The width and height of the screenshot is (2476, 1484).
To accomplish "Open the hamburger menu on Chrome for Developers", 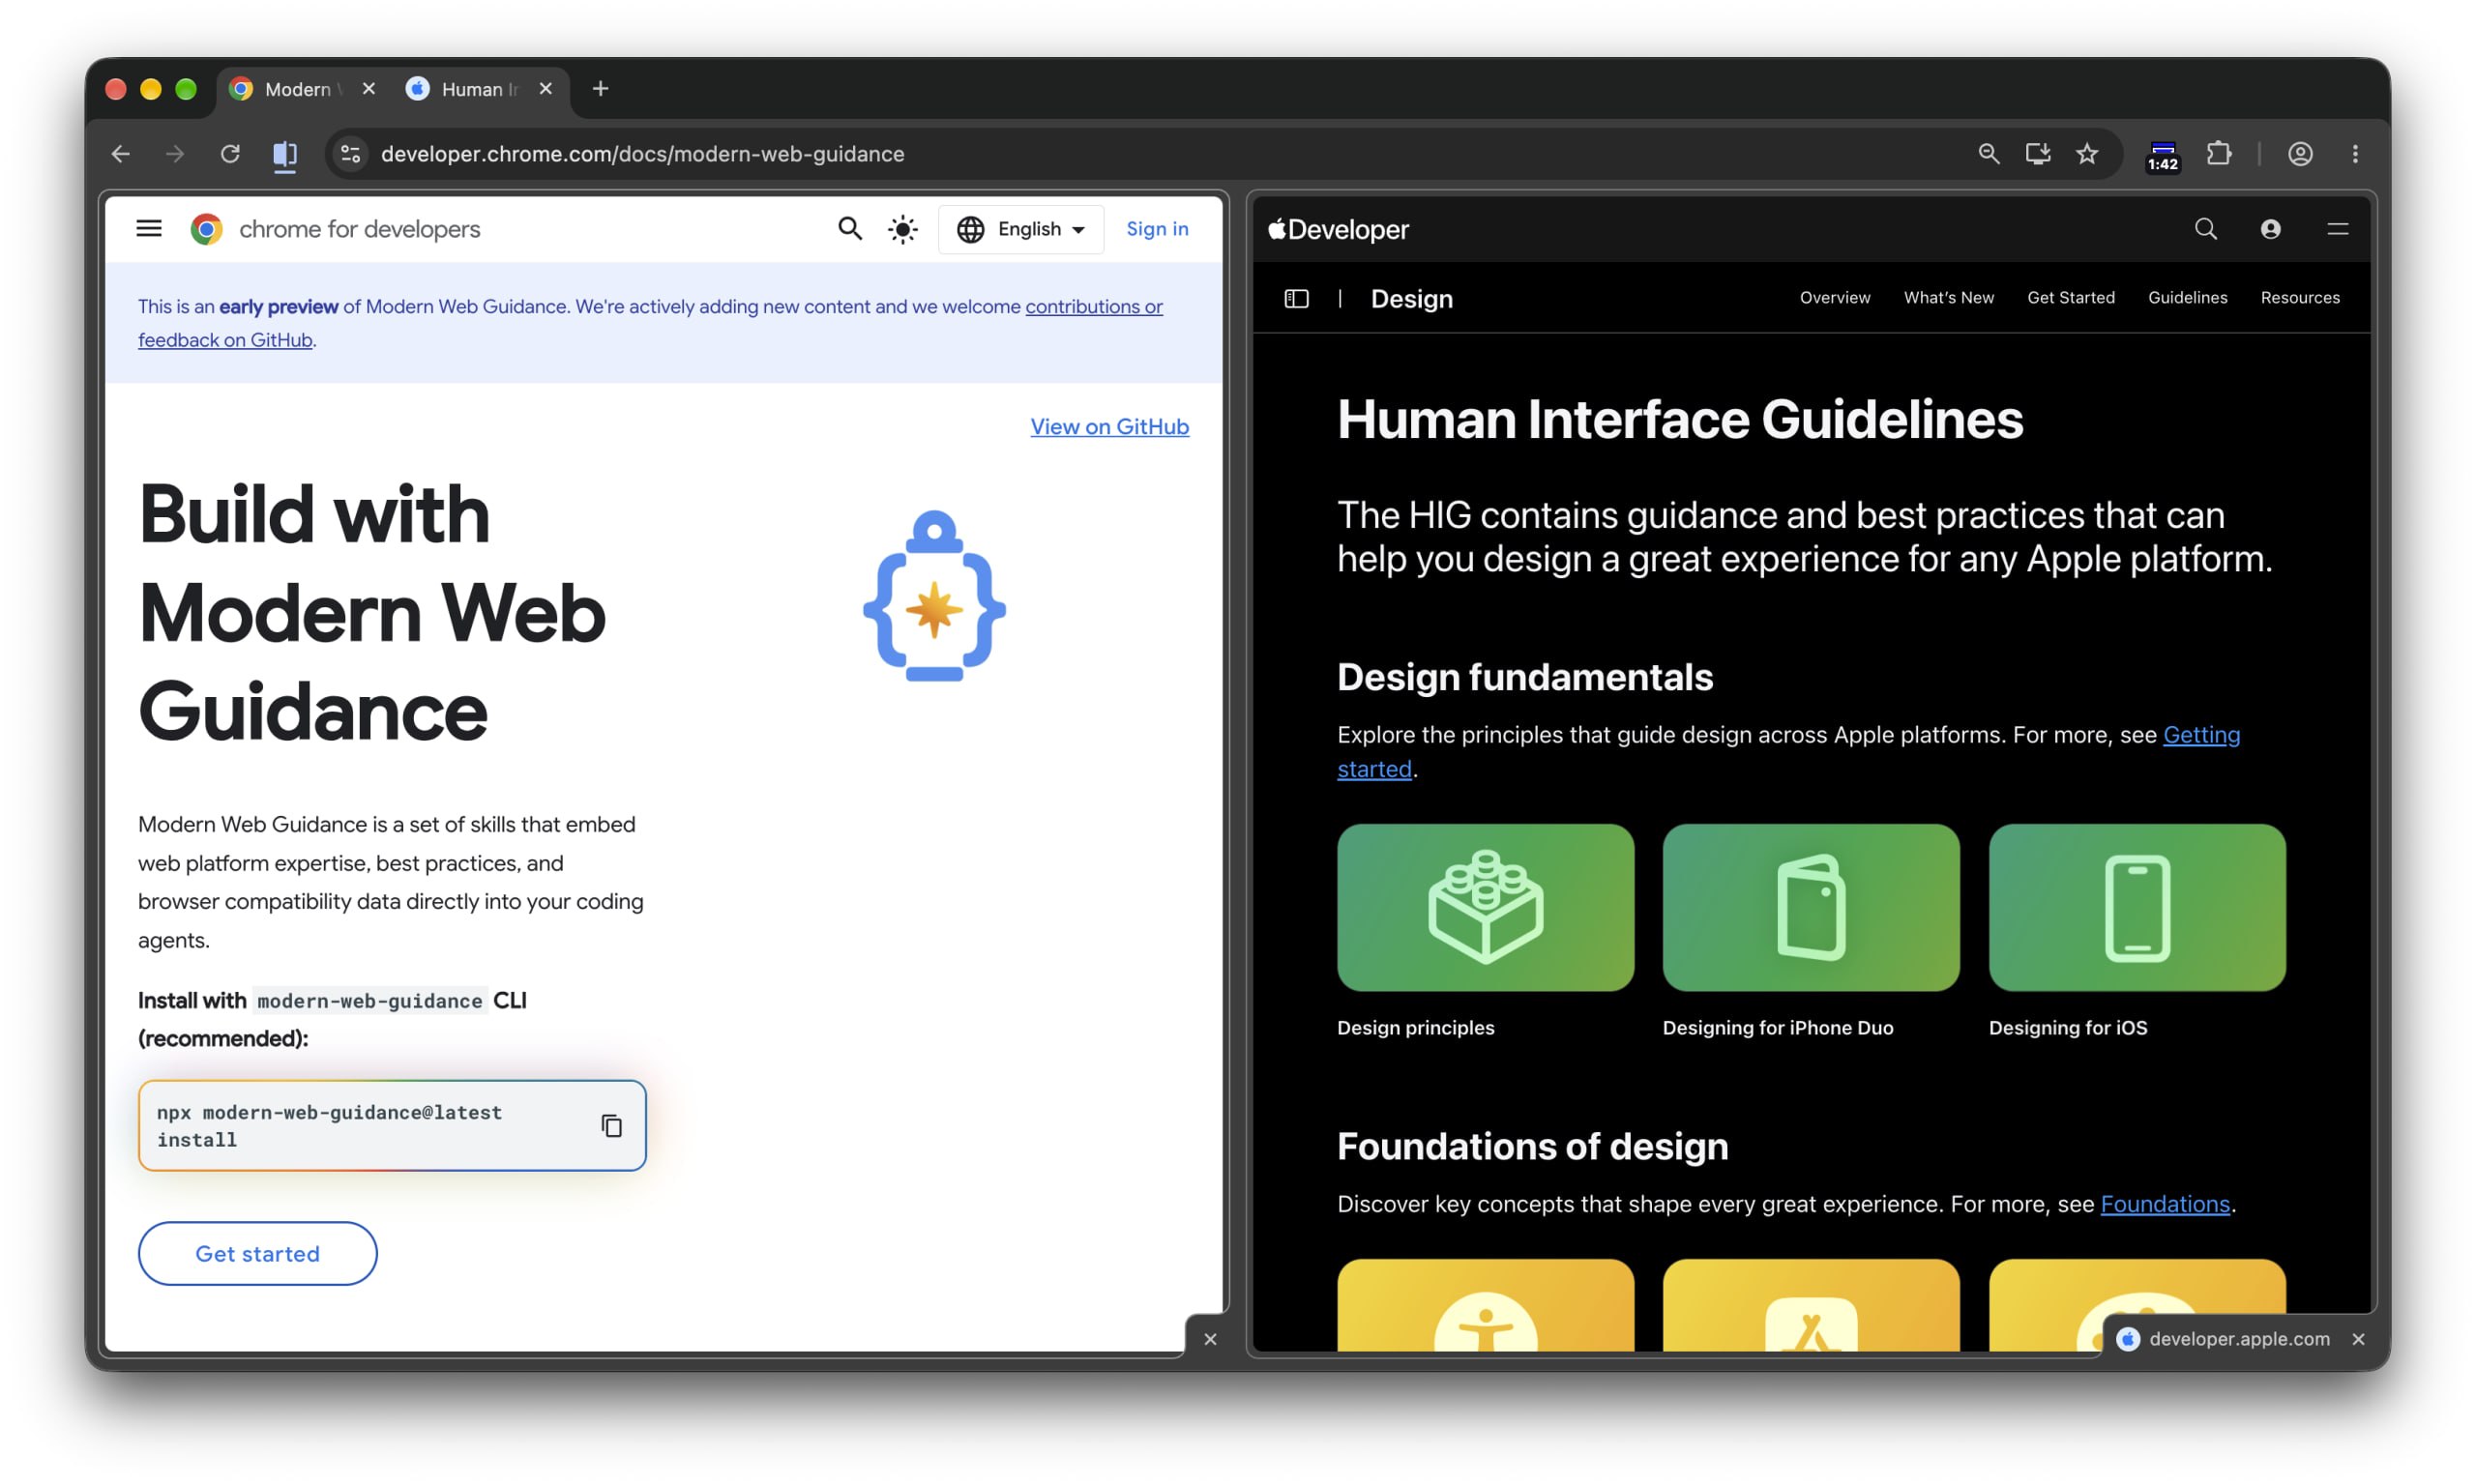I will tap(149, 229).
